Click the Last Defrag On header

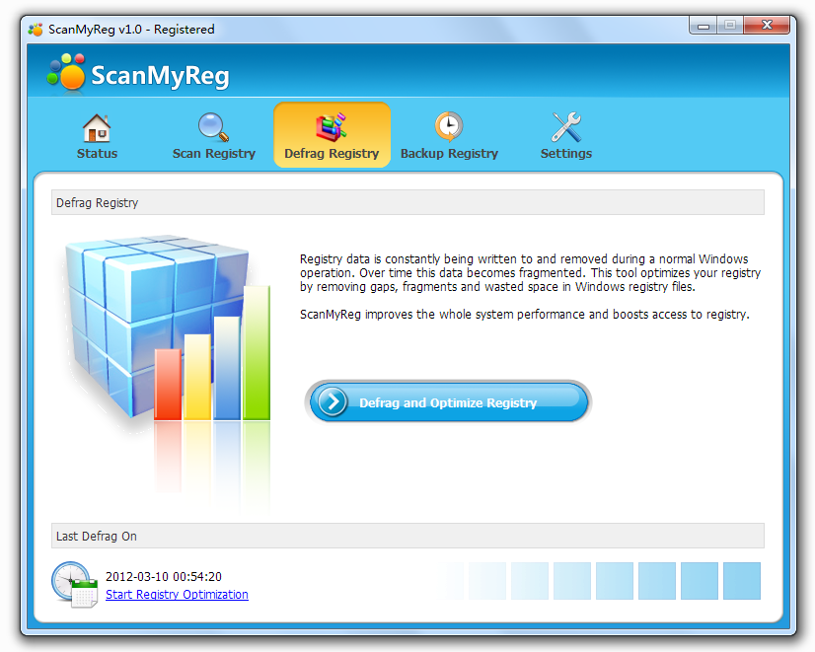[407, 536]
